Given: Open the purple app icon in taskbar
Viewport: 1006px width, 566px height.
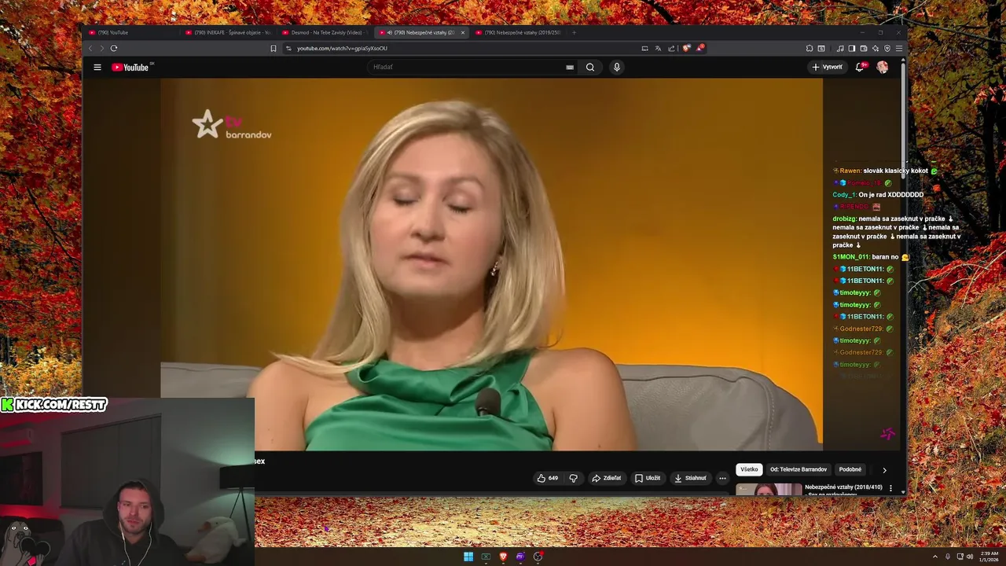Looking at the screenshot, I should [520, 557].
